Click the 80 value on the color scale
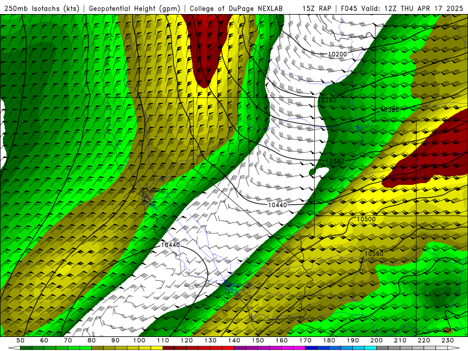The width and height of the screenshot is (468, 351). click(x=92, y=340)
